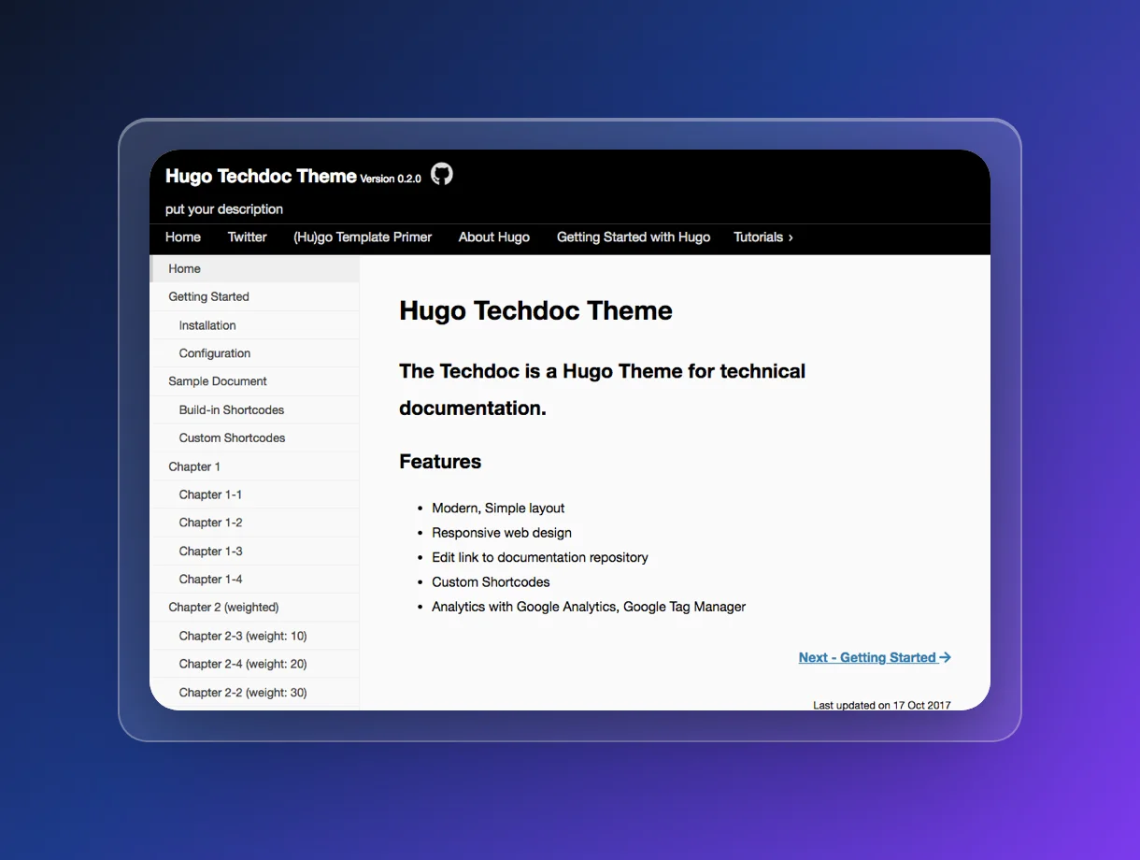Screen dimensions: 1140x860
Task: Open Sample Document in the sidebar
Action: pos(254,381)
